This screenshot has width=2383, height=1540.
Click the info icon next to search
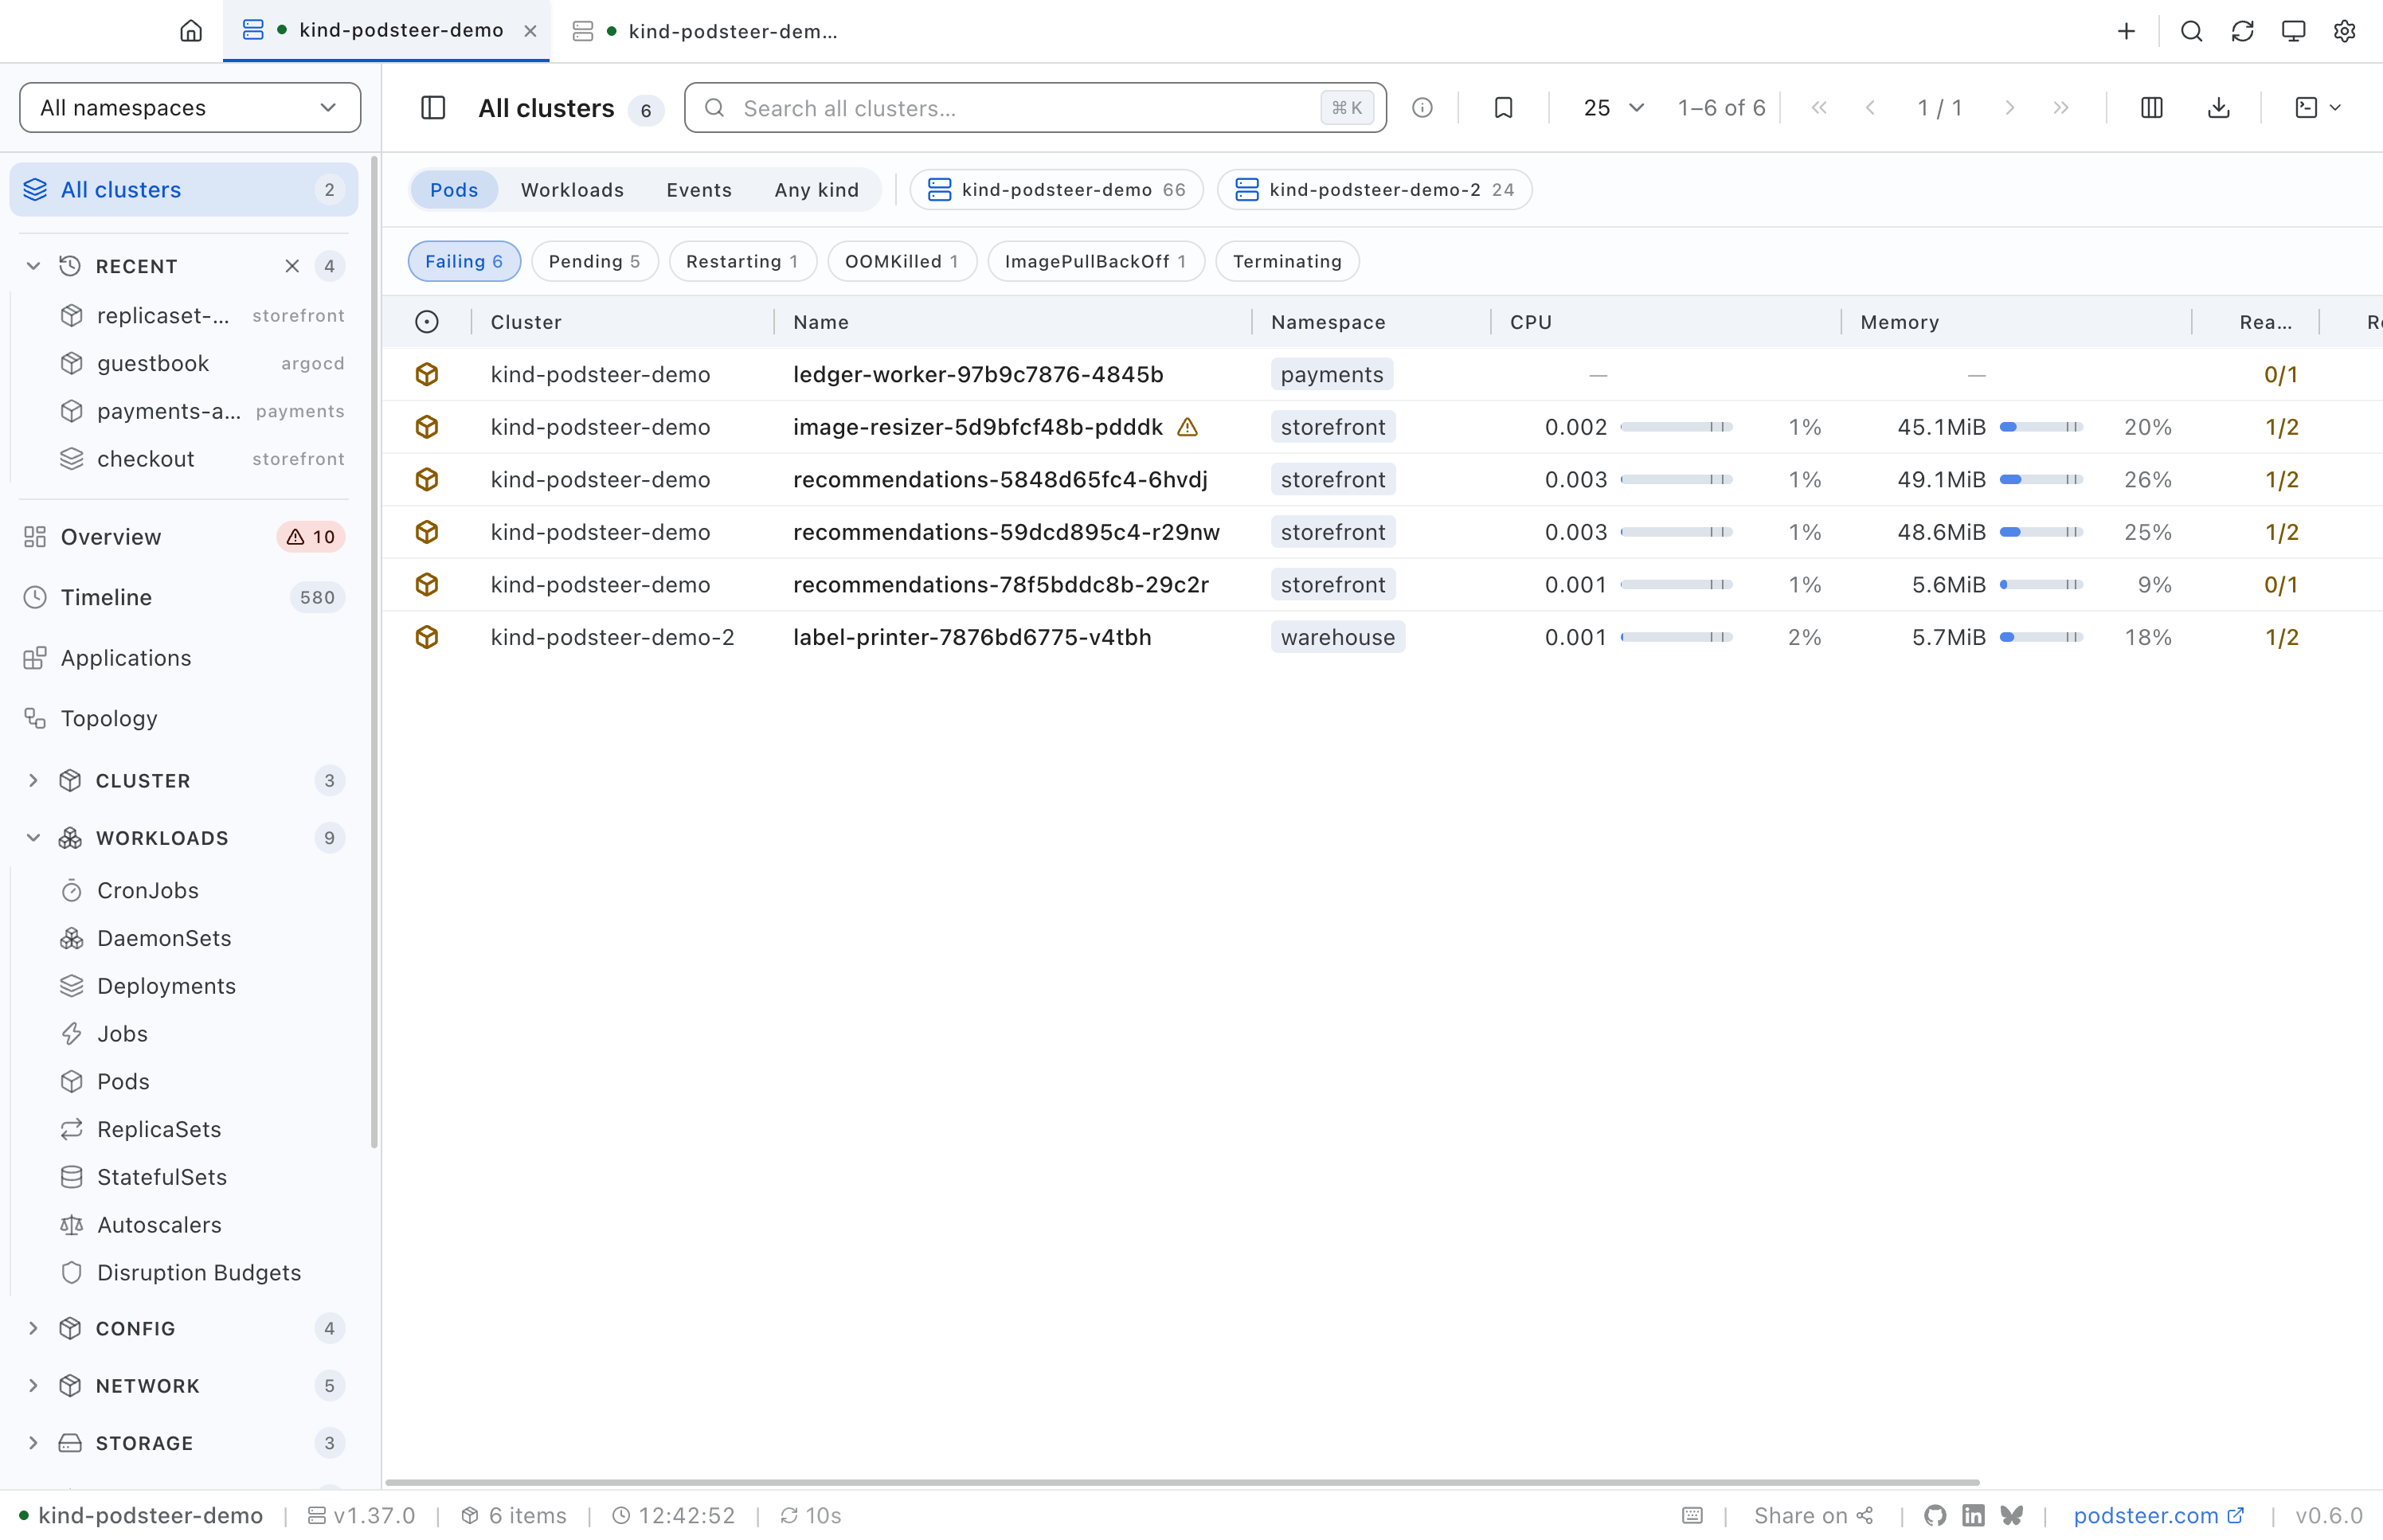1422,108
